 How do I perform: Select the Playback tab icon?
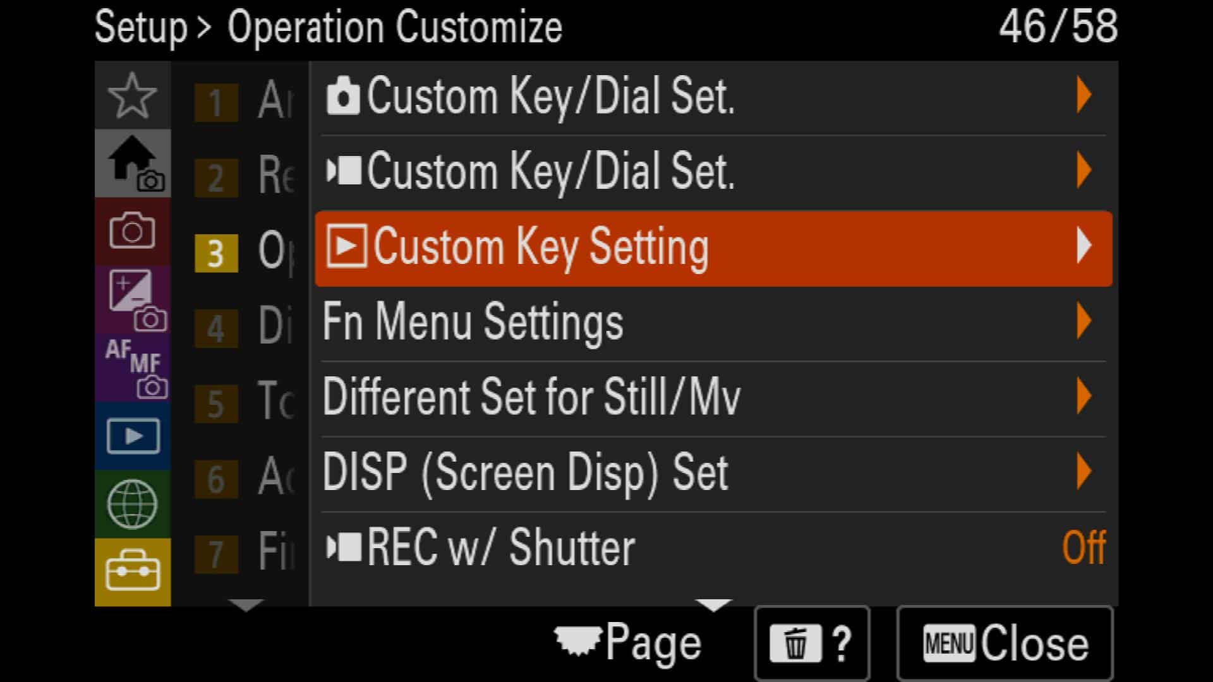coord(132,436)
